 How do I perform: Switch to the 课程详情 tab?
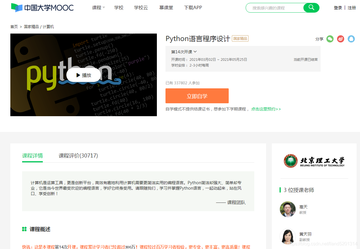tap(32, 156)
